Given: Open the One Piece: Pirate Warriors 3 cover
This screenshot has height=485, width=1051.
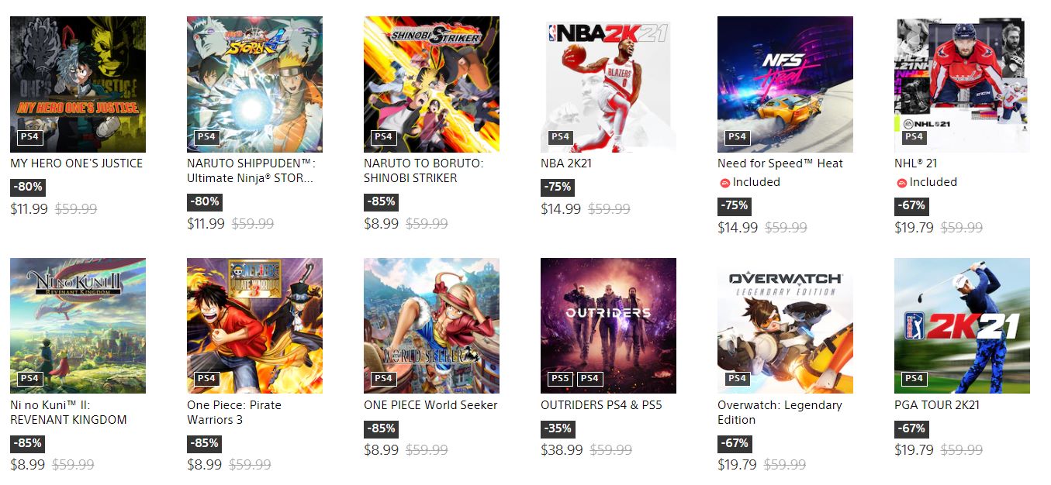Looking at the screenshot, I should (254, 326).
